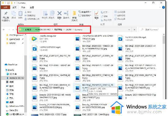Switch to the 主页 (Home) ribbon tab
This screenshot has width=168, height=116.
tap(14, 7)
